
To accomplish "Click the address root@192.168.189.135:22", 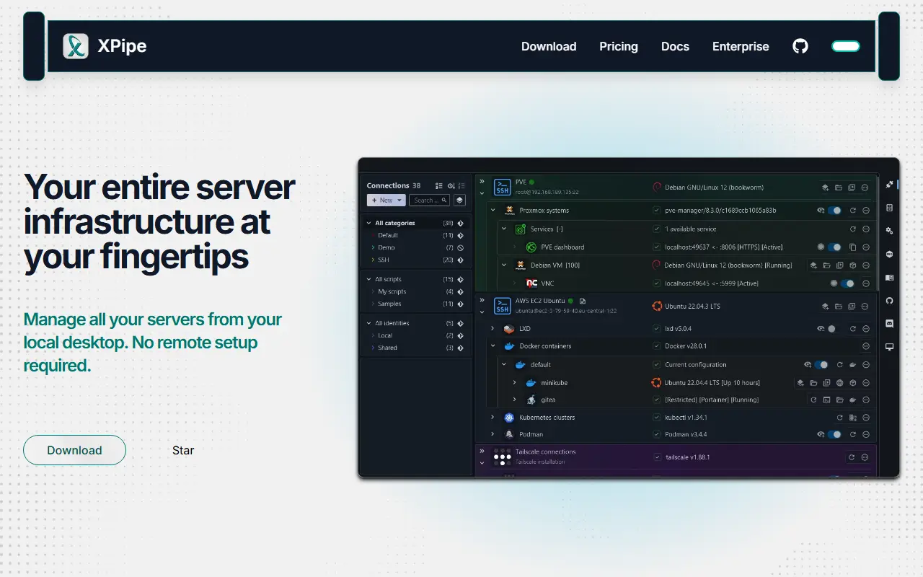I will point(547,193).
